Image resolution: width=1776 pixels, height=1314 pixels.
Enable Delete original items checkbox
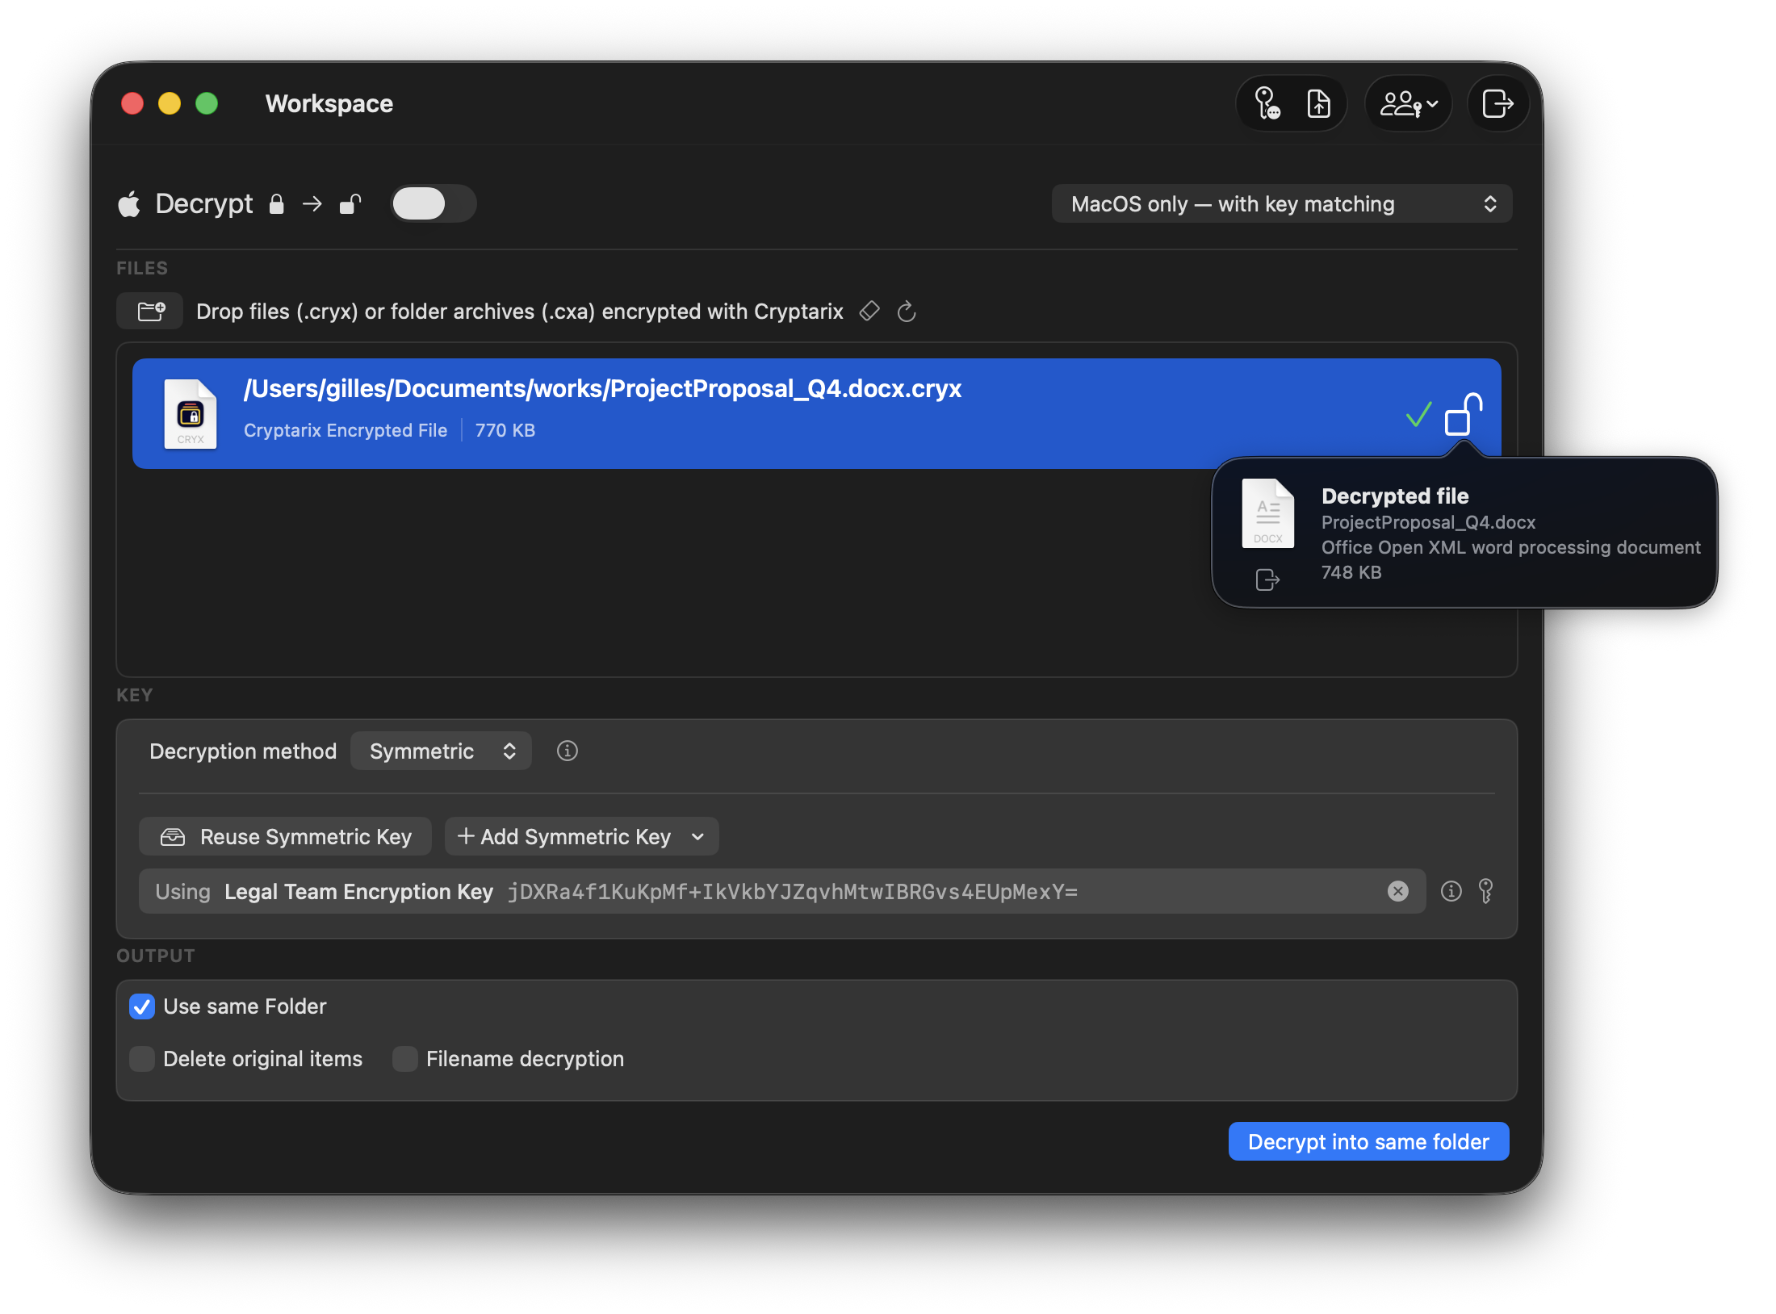click(x=142, y=1058)
